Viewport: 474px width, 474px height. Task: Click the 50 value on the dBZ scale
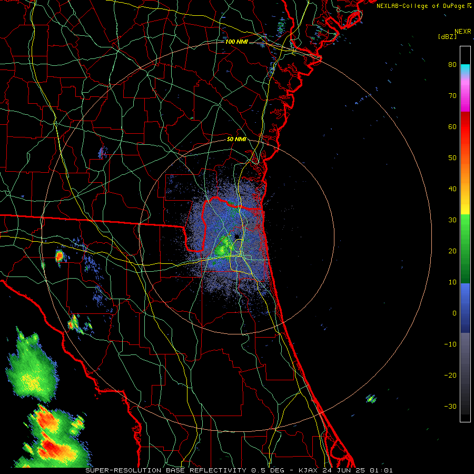coord(452,158)
